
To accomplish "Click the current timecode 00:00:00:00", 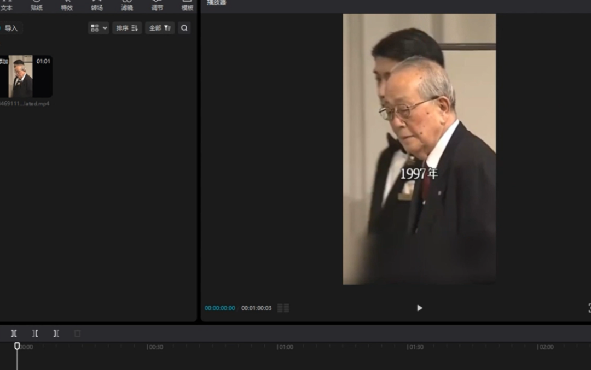I will click(220, 308).
